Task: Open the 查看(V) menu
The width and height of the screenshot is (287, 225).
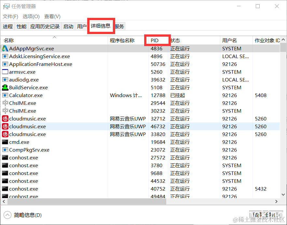Action: click(52, 17)
